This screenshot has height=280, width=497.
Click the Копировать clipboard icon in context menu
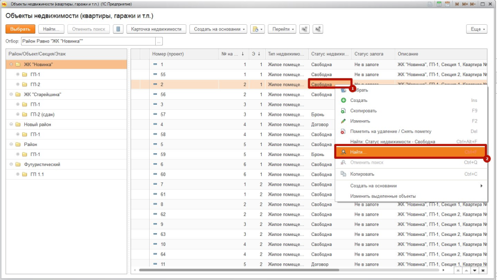pyautogui.click(x=343, y=174)
